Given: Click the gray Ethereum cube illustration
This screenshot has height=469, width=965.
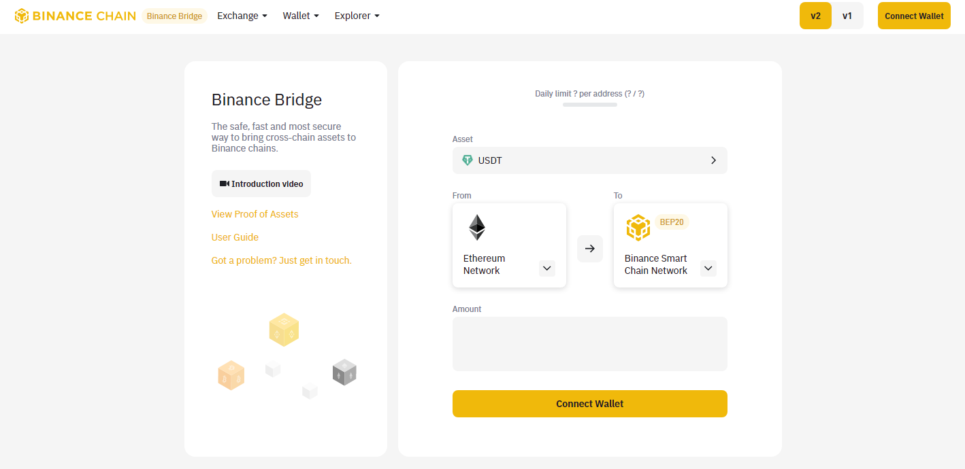Looking at the screenshot, I should 344,372.
